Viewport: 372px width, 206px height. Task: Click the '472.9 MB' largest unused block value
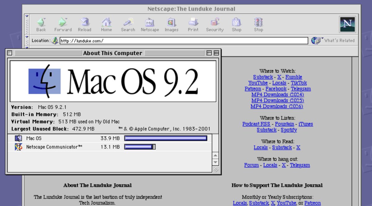tap(83, 129)
